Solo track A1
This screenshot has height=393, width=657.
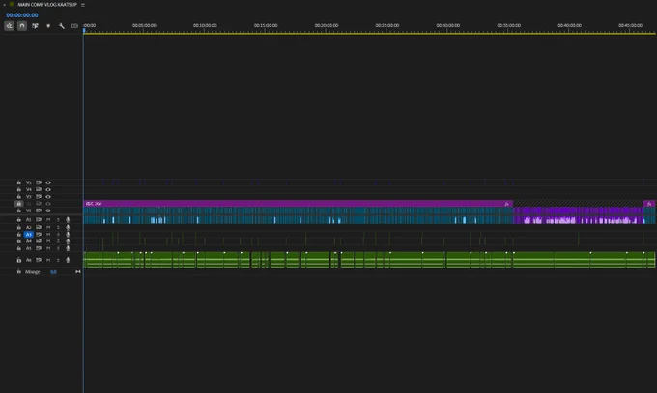(58, 219)
